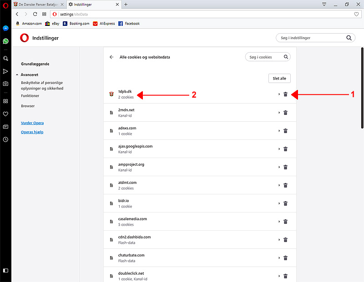This screenshot has height=282, width=364.
Task: Open bookmarks via the sidebar heart icon
Action: point(5,114)
